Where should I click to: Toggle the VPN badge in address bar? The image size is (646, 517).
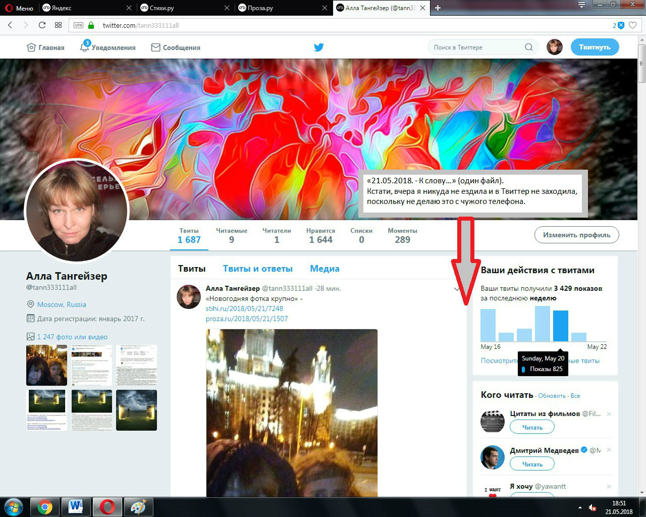(x=78, y=25)
